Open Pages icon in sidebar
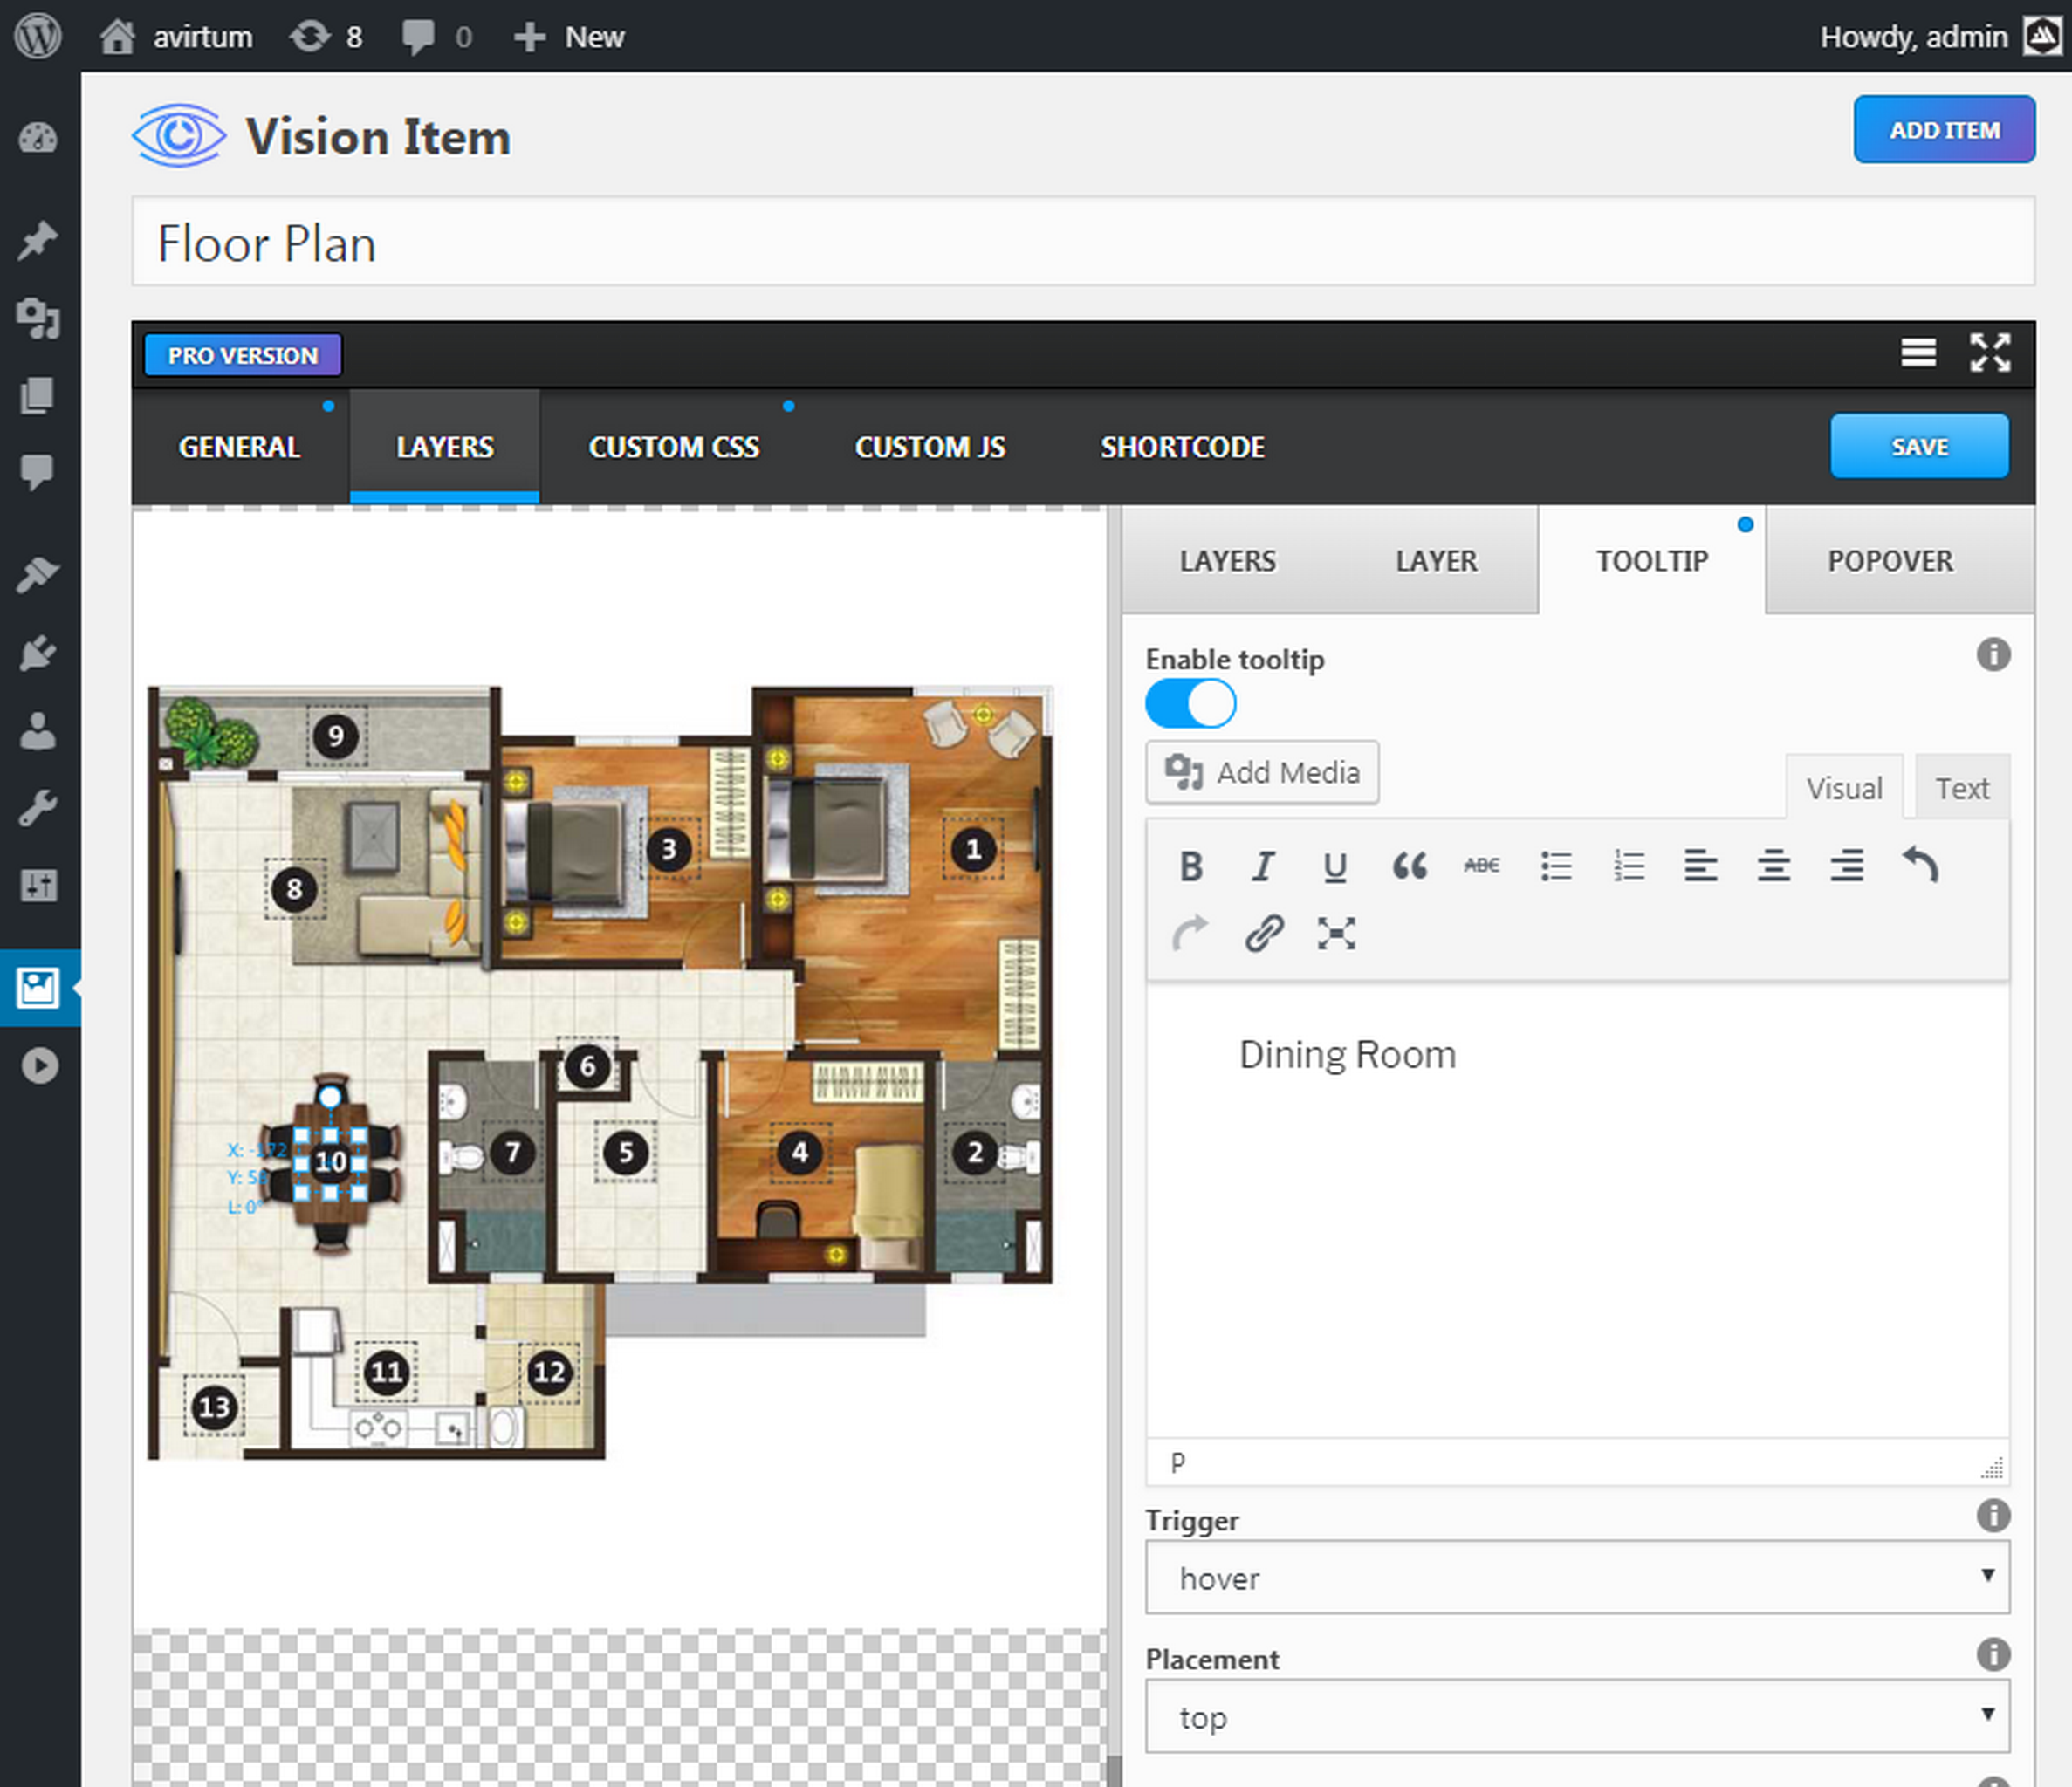The image size is (2072, 1787). pos(38,395)
